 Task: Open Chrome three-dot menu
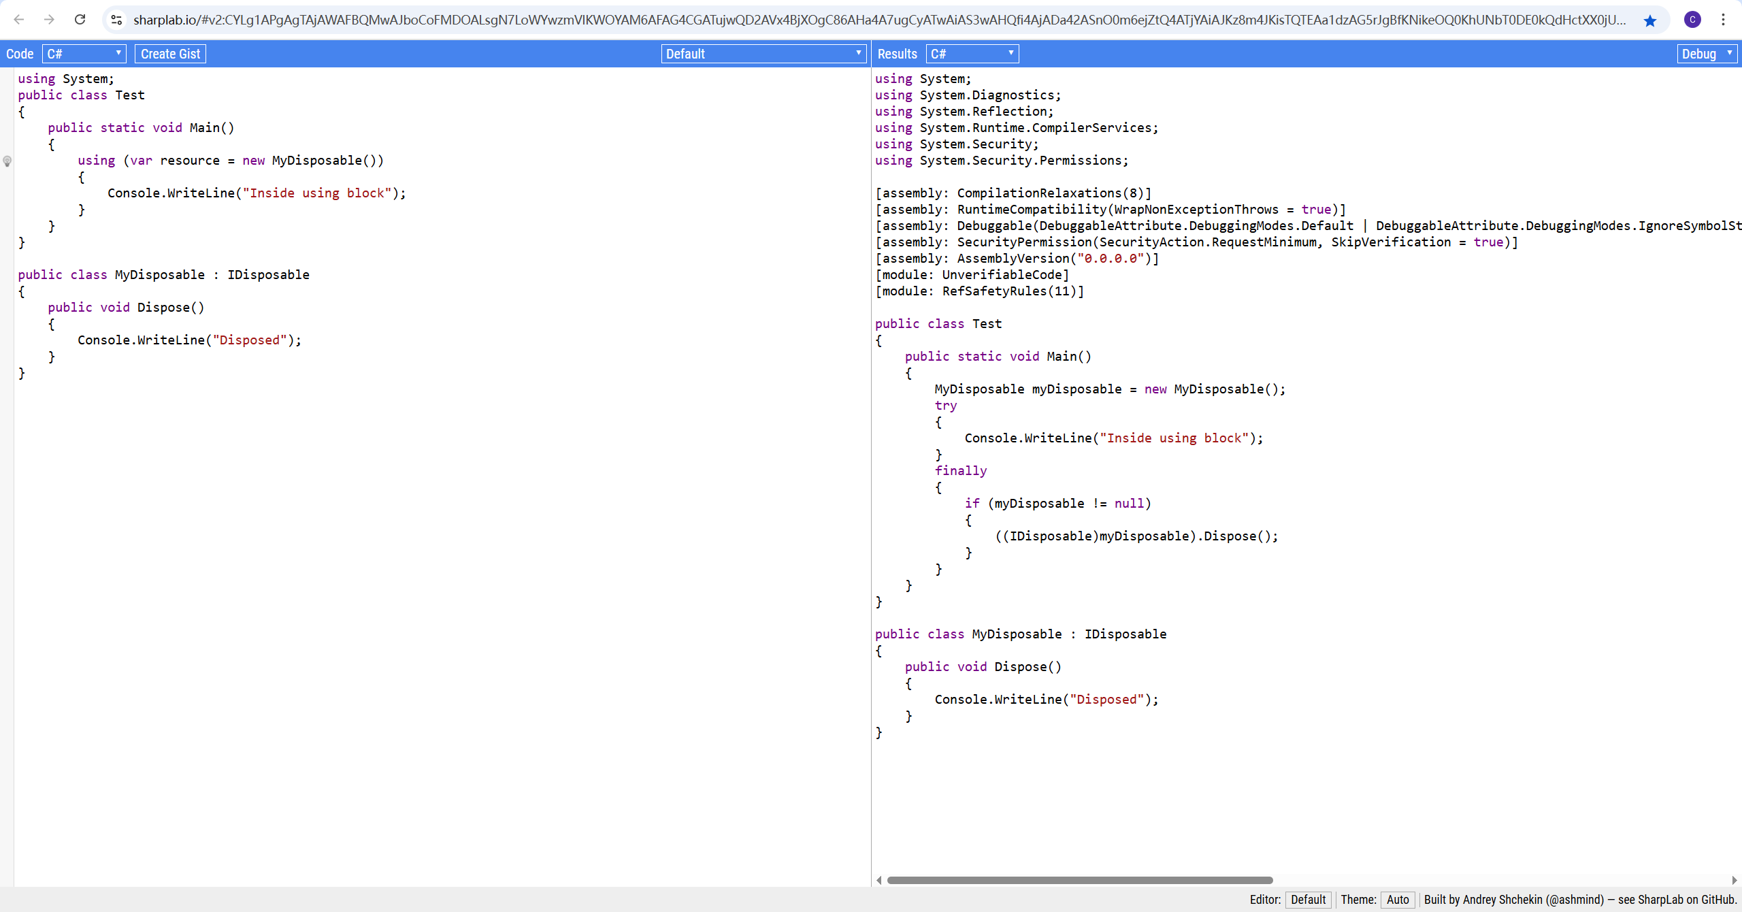[1723, 20]
